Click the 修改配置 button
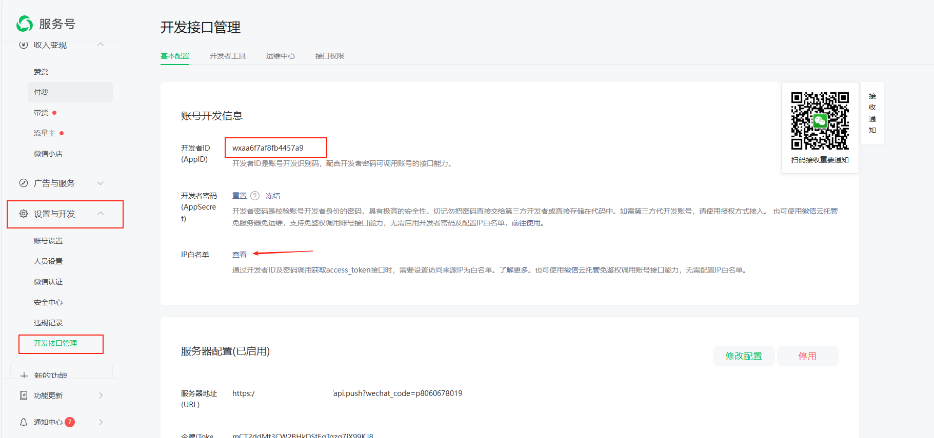 click(743, 356)
